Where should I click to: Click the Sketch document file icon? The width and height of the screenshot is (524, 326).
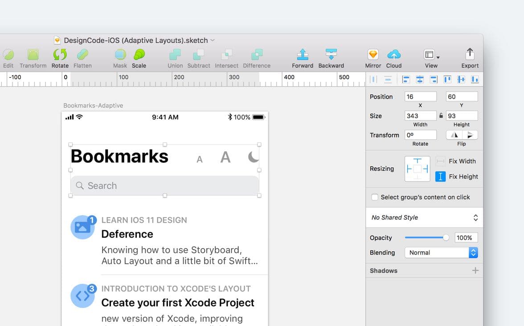click(57, 40)
